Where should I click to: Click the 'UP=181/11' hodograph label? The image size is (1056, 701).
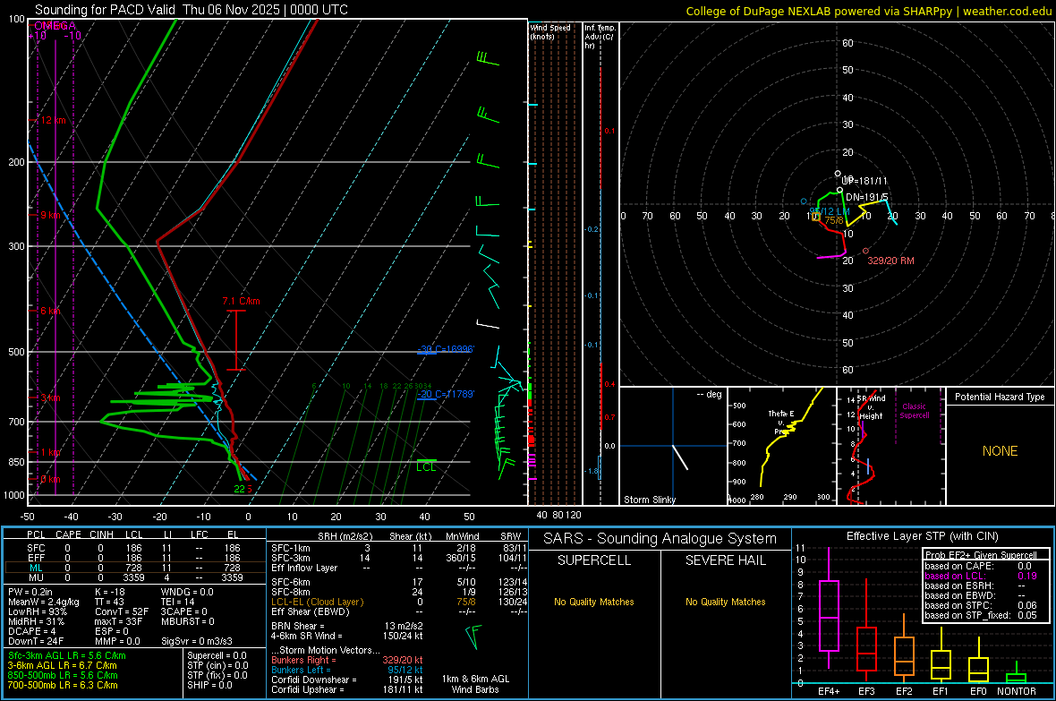pos(864,182)
